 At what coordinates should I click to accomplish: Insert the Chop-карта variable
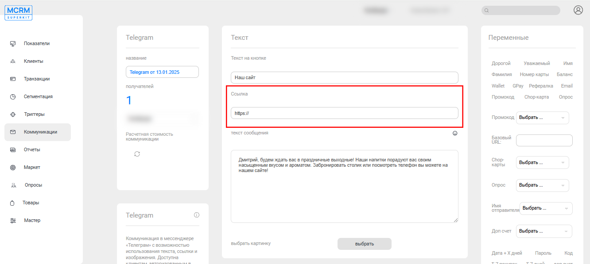pyautogui.click(x=536, y=97)
